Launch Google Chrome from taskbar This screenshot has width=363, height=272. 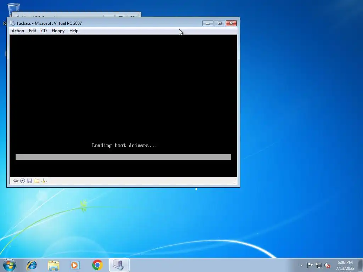97,265
